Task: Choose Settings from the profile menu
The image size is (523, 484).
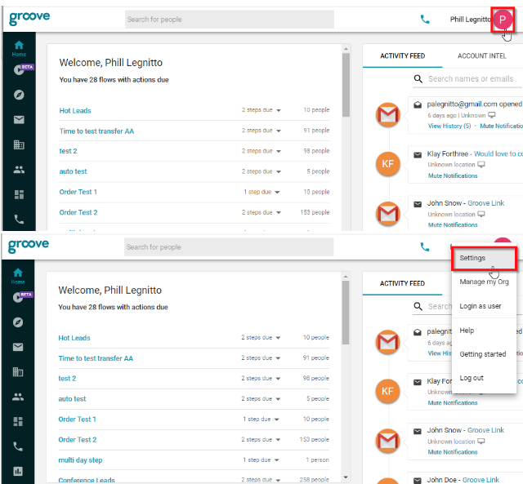Action: coord(484,258)
